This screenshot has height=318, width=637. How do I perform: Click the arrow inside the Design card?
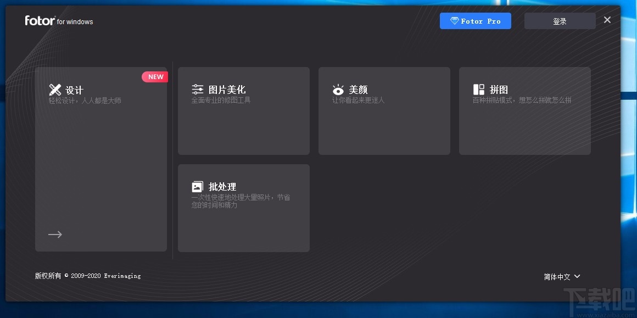[55, 234]
